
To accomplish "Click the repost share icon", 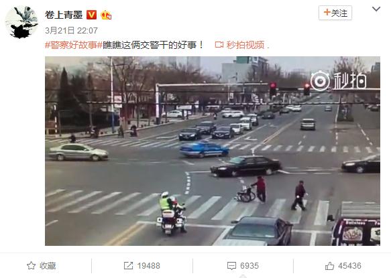I will click(128, 266).
